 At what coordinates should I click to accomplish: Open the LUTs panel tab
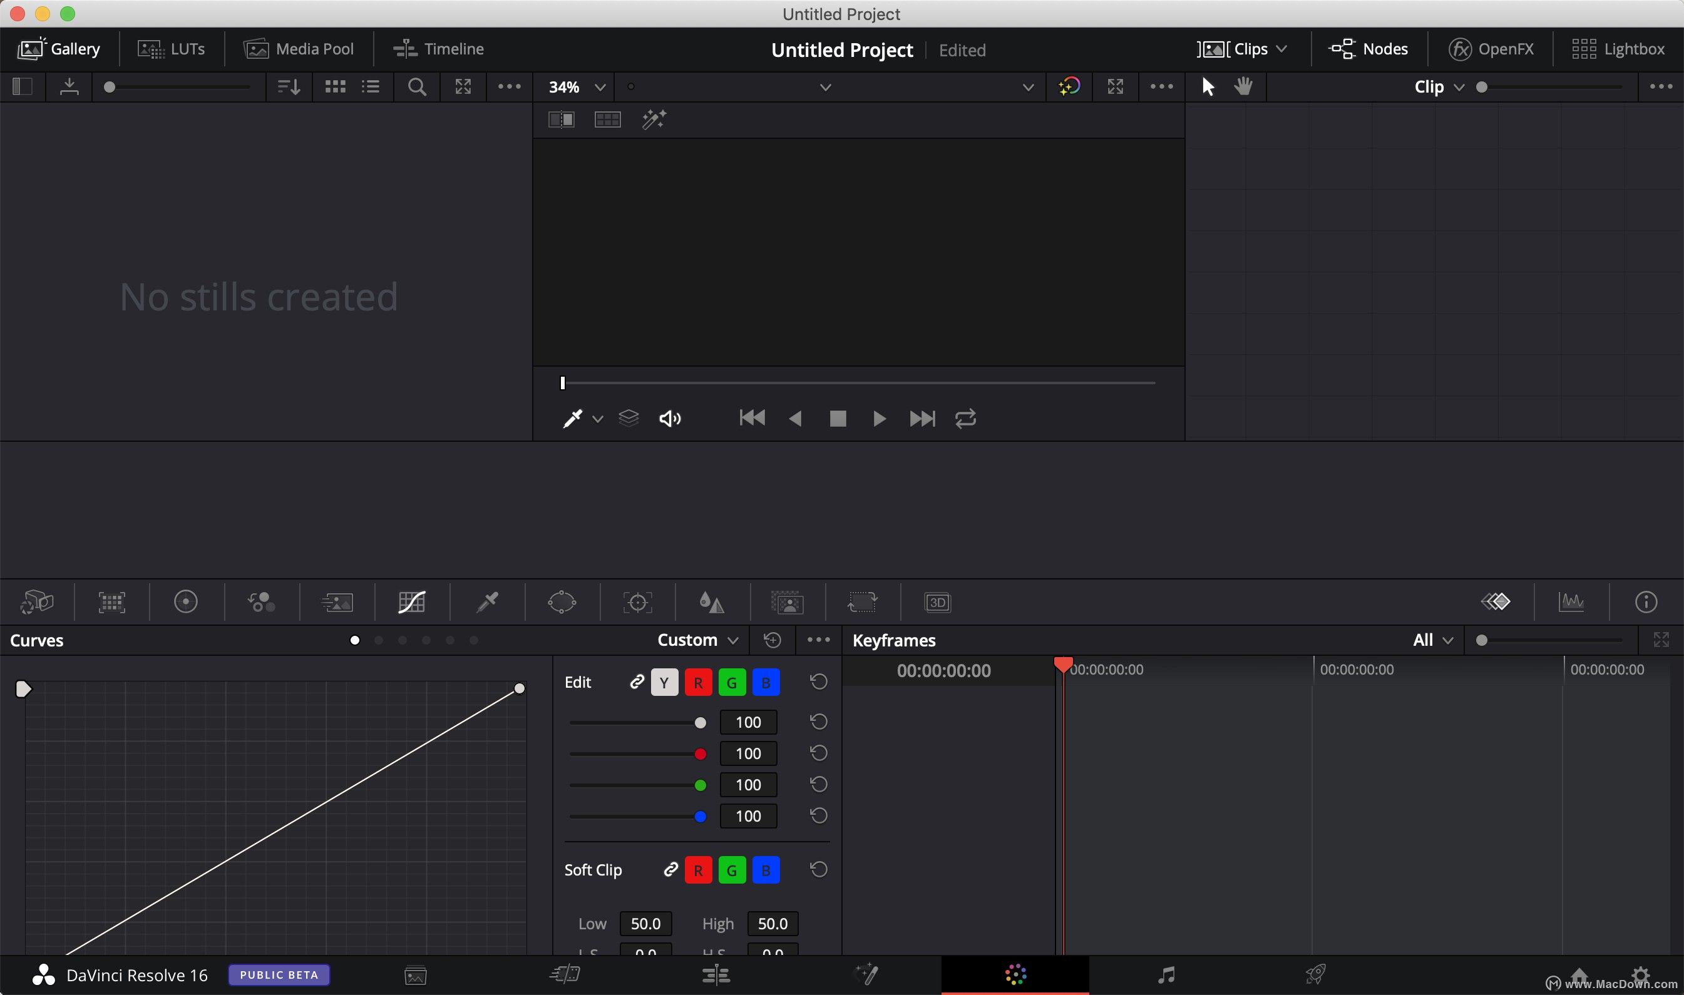[x=171, y=49]
